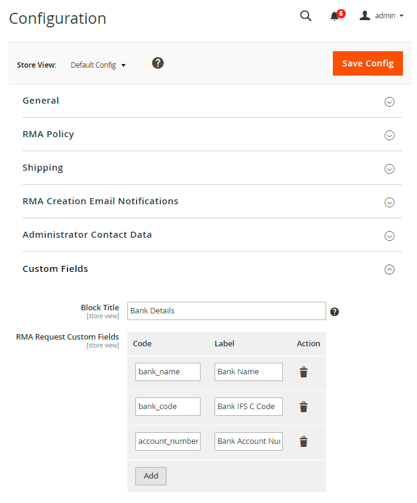Viewport: 417px width, 503px height.
Task: Open the search magnifier icon
Action: click(306, 16)
